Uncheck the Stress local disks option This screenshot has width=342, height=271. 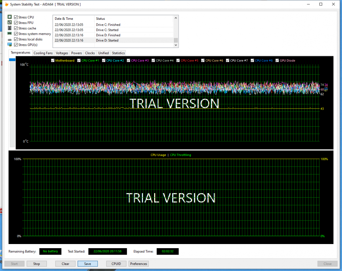click(x=15, y=39)
